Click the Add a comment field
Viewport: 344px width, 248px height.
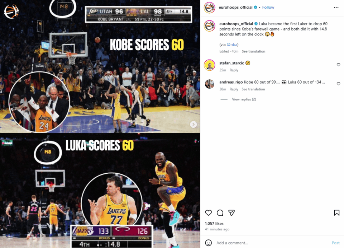pos(272,243)
